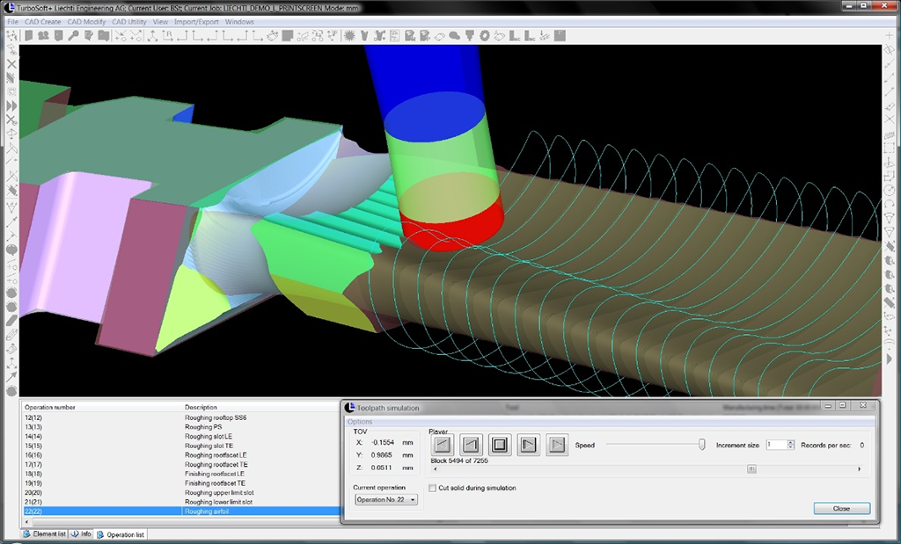Image resolution: width=901 pixels, height=544 pixels.
Task: Open the CAD Modify menu
Action: coord(86,22)
